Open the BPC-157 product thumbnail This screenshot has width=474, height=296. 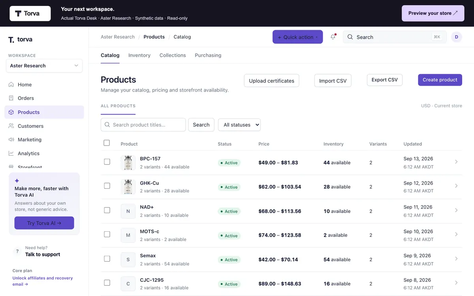pos(128,163)
